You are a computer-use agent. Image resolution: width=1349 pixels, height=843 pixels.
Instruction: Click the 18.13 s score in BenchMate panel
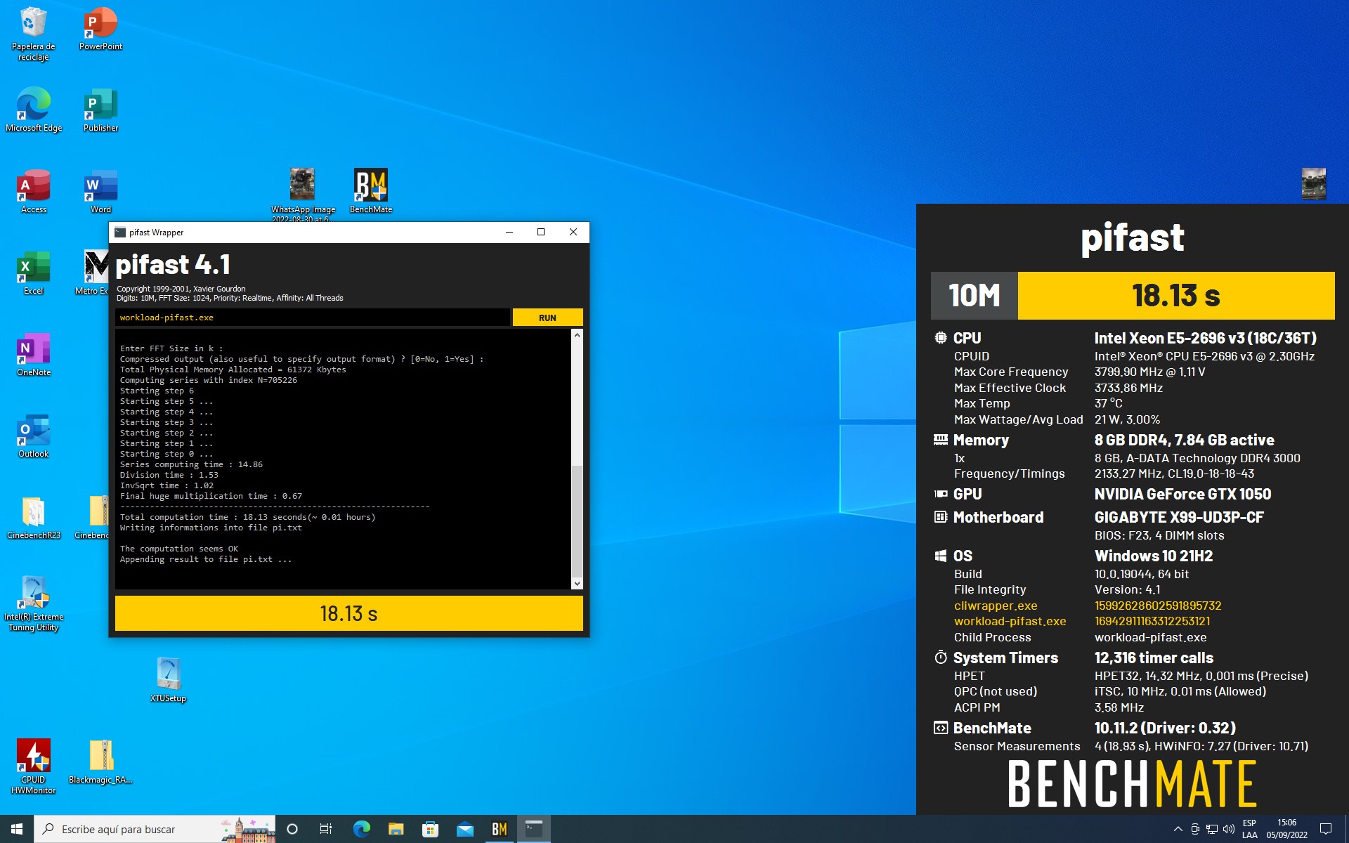pyautogui.click(x=1175, y=296)
